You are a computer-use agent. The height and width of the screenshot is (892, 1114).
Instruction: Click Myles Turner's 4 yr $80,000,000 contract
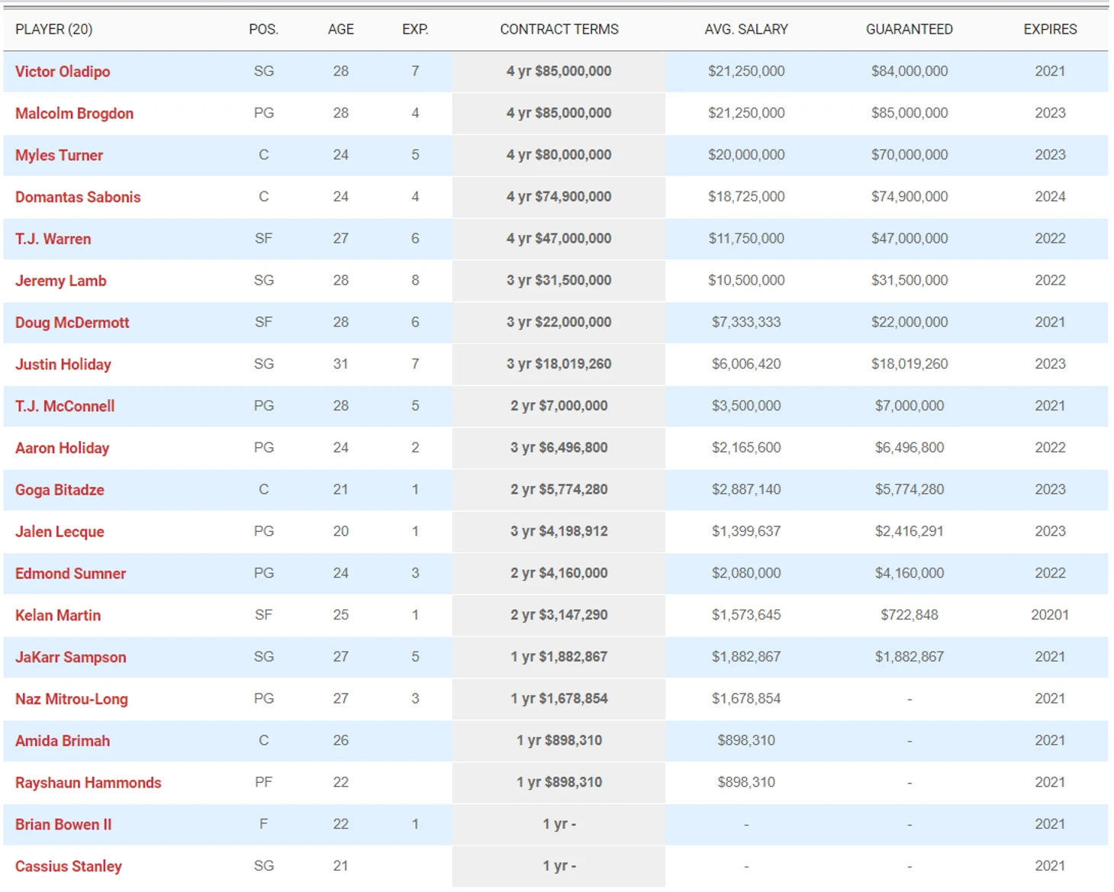tap(559, 155)
